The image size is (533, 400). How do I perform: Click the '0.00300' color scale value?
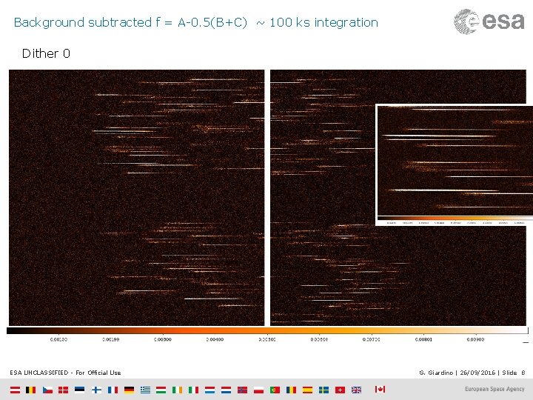[163, 339]
